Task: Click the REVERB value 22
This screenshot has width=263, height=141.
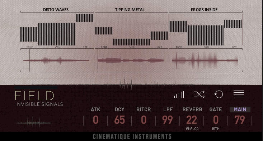Action: point(192,120)
